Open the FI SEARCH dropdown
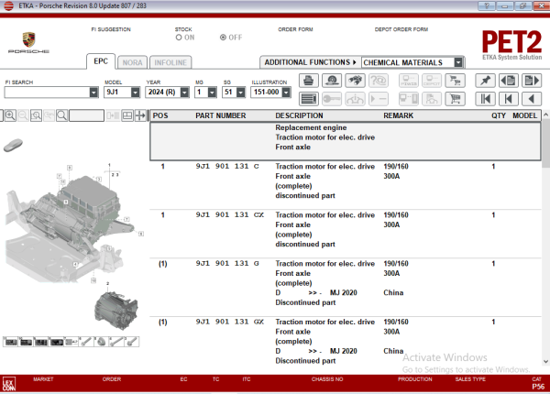This screenshot has height=394, width=550. pos(93,93)
